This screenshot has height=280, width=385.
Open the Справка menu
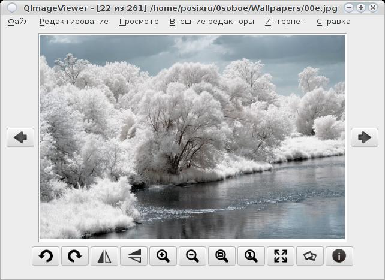coord(333,22)
